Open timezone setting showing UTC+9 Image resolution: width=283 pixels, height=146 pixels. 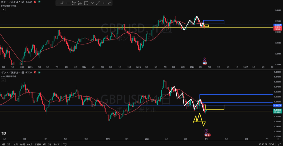tap(266, 144)
